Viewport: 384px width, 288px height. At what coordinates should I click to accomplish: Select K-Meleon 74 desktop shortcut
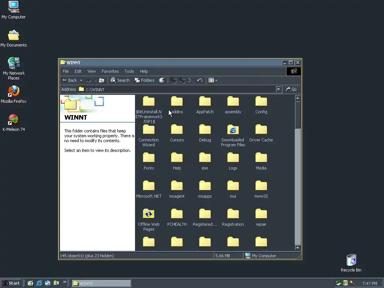point(14,123)
